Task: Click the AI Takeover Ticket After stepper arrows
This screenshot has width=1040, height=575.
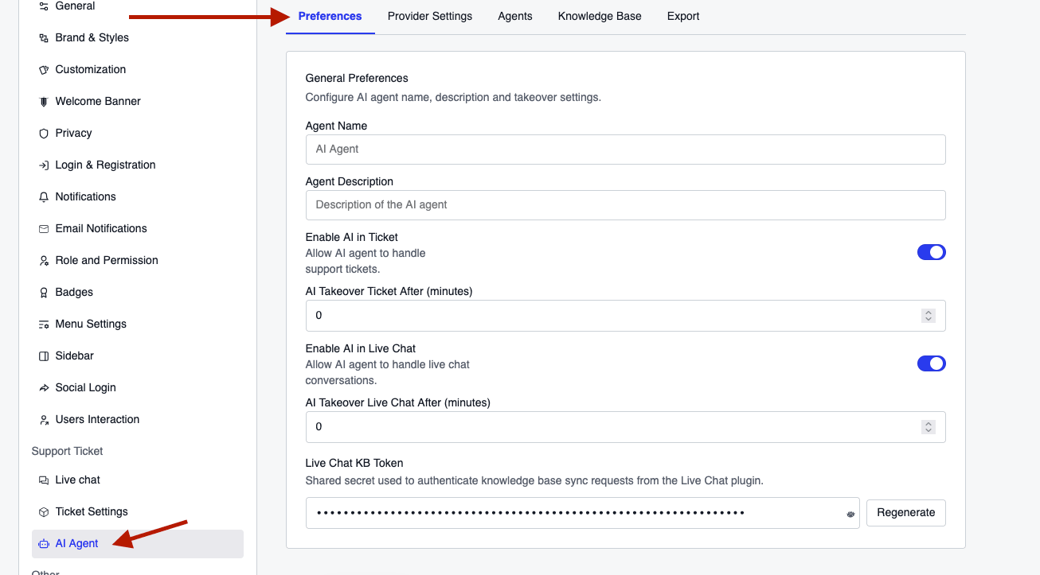Action: [x=928, y=316]
